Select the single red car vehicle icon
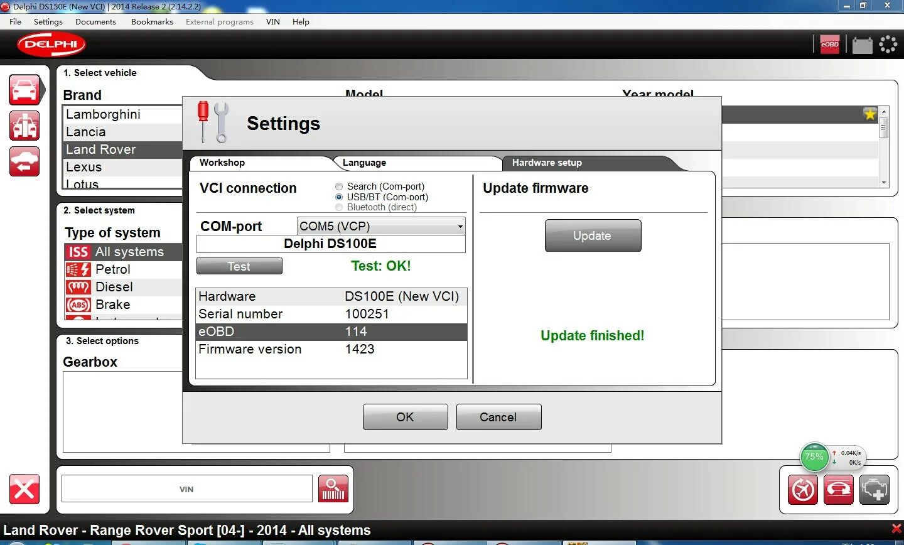Screen dimensions: 904x545 [x=25, y=90]
